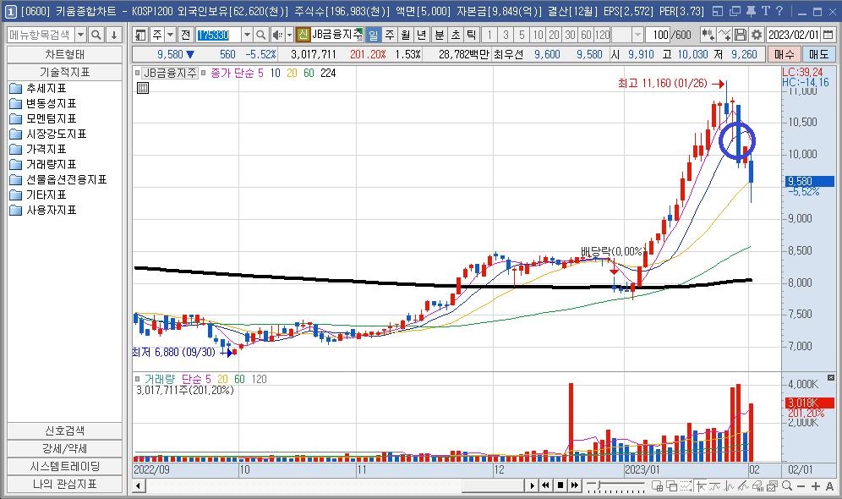Click the speaker sound icon
This screenshot has width=842, height=499.
277,35
